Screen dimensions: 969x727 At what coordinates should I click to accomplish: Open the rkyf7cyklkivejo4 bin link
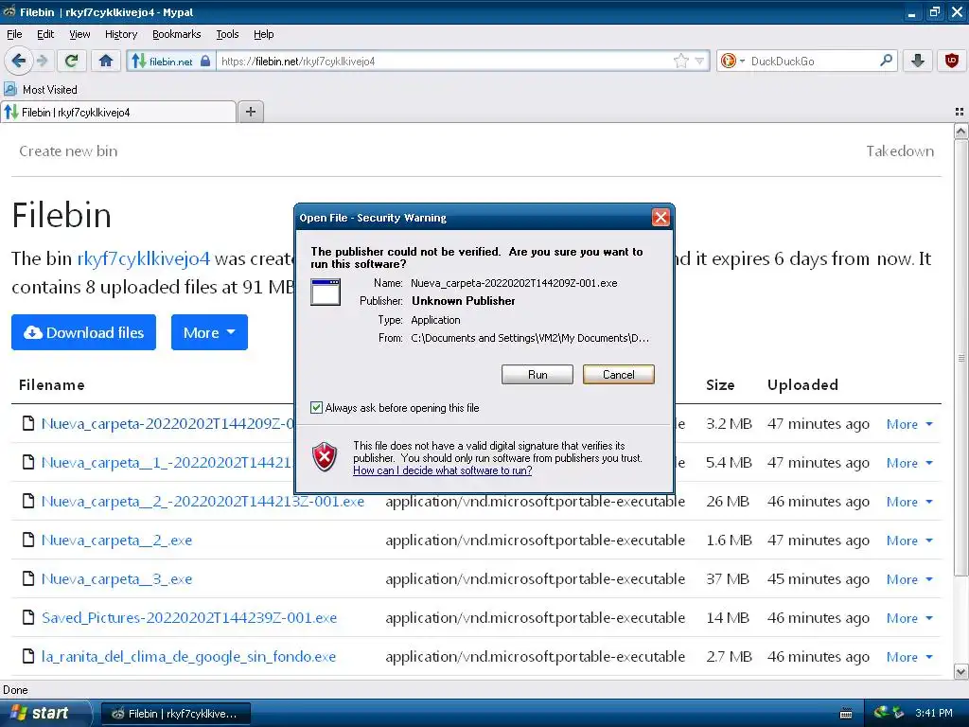click(144, 258)
